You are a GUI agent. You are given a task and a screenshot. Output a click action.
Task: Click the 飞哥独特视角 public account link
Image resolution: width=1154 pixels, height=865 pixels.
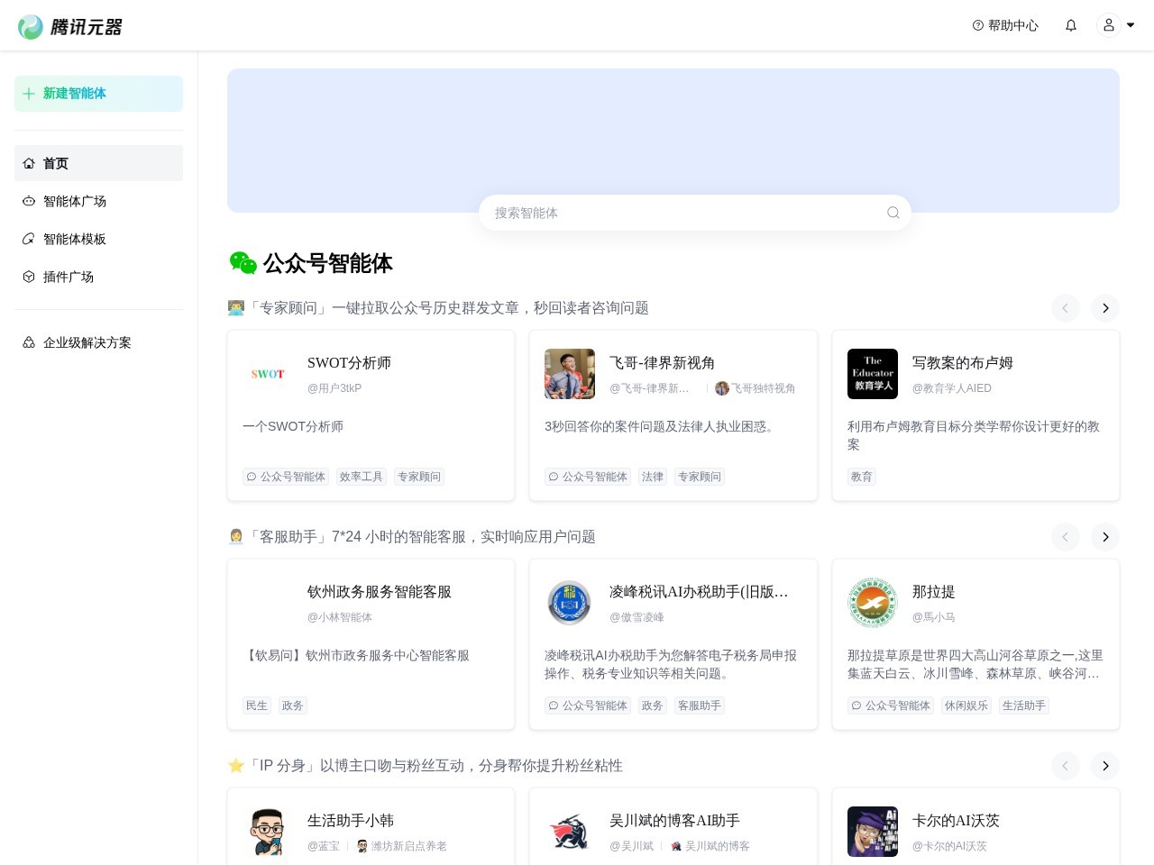point(756,388)
